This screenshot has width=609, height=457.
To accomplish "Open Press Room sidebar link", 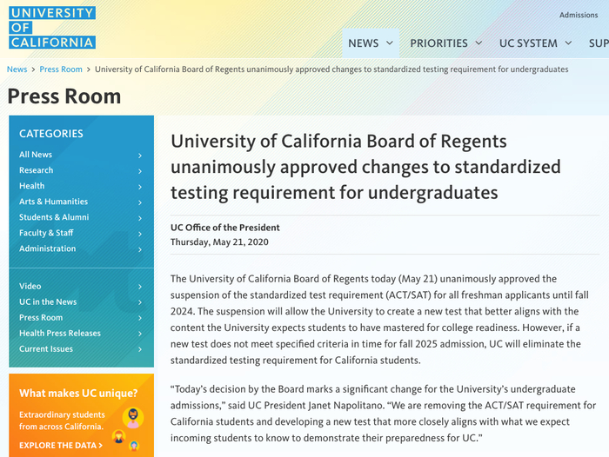I will pyautogui.click(x=41, y=317).
